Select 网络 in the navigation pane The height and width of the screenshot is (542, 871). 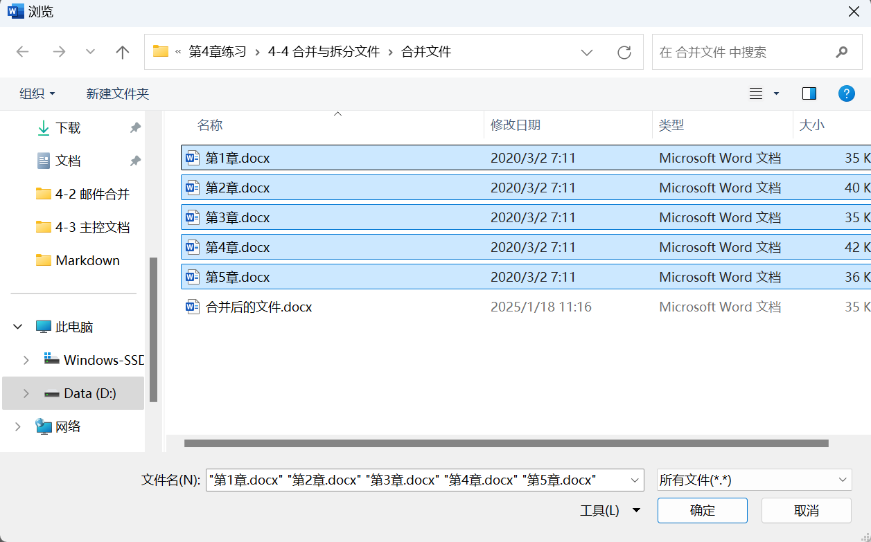tap(58, 426)
